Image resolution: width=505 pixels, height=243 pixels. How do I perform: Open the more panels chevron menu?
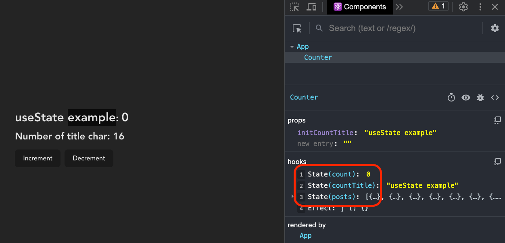pyautogui.click(x=399, y=7)
